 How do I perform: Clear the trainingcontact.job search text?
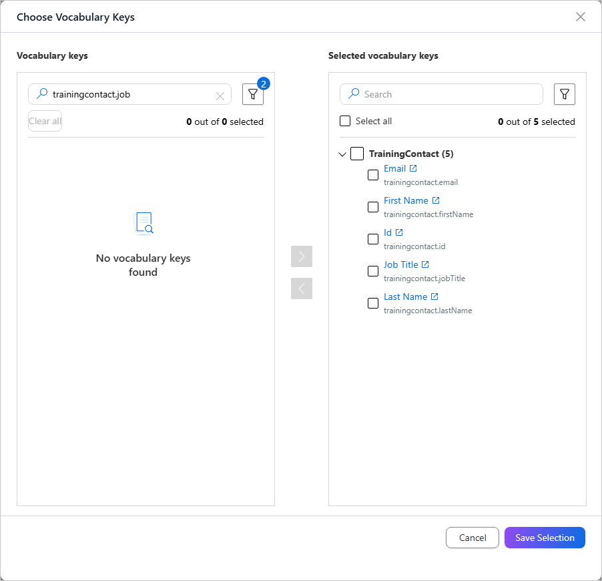(220, 96)
